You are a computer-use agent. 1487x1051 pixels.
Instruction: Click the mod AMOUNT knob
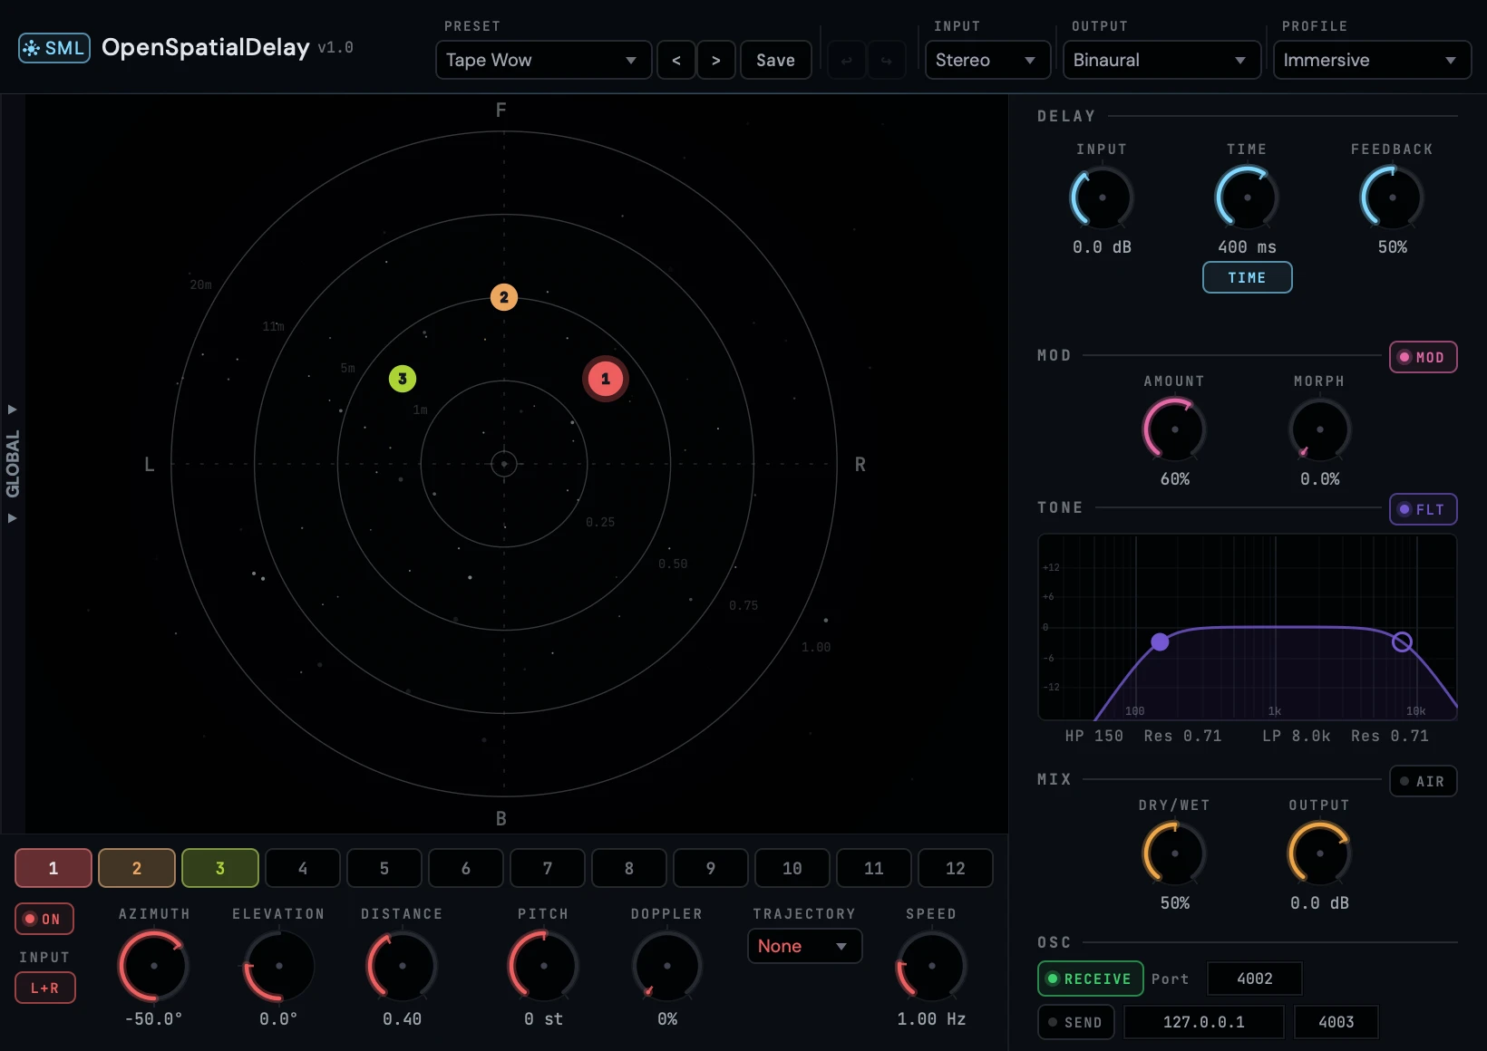point(1174,429)
